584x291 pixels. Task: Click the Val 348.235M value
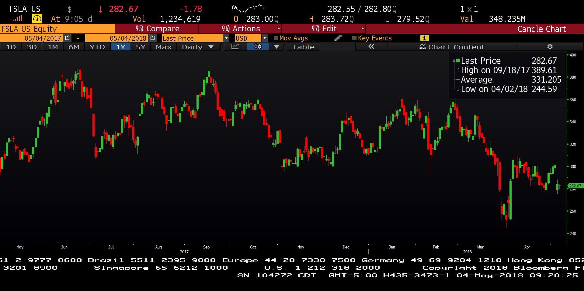[x=507, y=19]
